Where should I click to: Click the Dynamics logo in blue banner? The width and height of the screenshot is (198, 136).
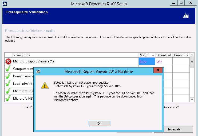[185, 16]
